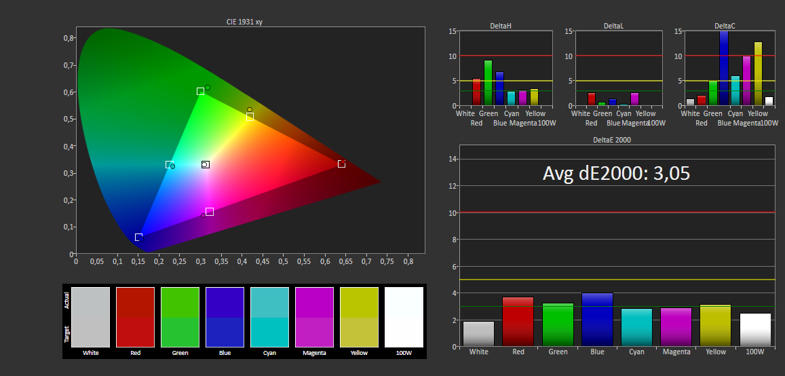Image resolution: width=785 pixels, height=376 pixels.
Task: Select the 100W bar in DeltaE 2000 chart
Action: [x=755, y=330]
